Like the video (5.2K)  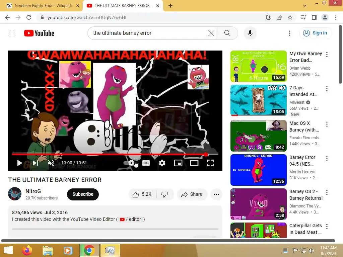coord(142,194)
